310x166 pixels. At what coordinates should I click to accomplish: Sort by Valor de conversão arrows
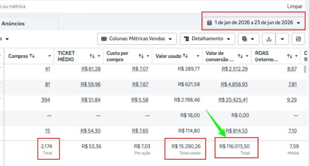point(240,56)
